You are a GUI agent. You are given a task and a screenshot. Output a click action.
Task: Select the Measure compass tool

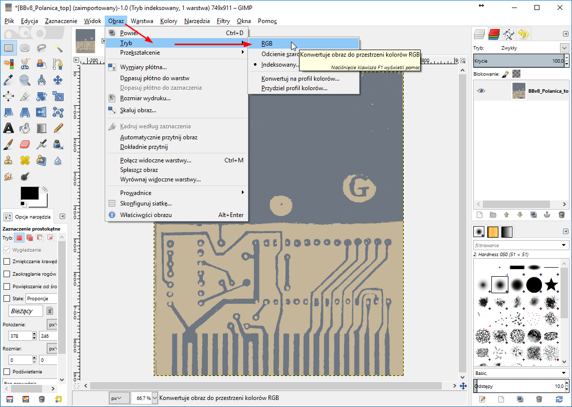[x=42, y=80]
